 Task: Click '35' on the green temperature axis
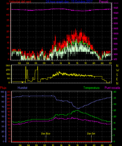coord(115,98)
